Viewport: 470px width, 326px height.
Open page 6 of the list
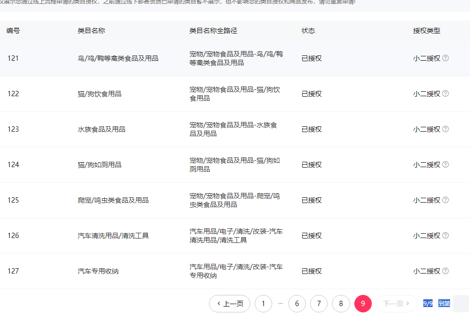click(297, 304)
